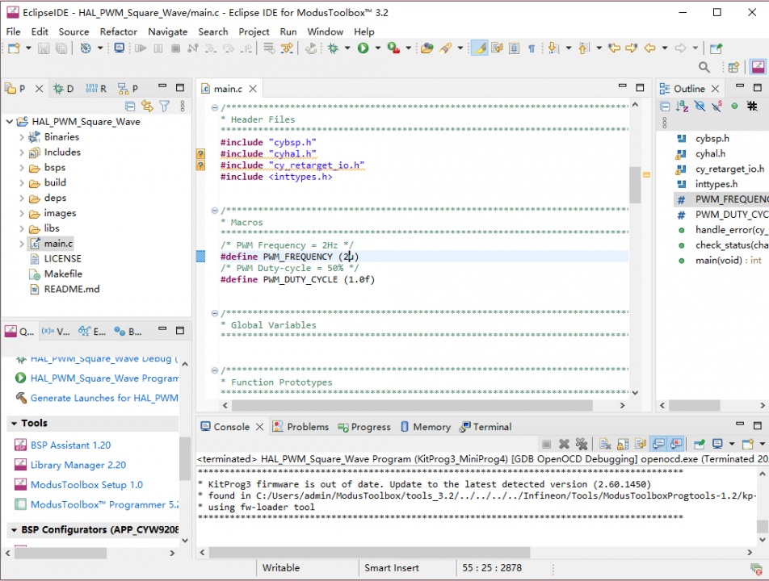Click Clear Console icon

tap(605, 444)
